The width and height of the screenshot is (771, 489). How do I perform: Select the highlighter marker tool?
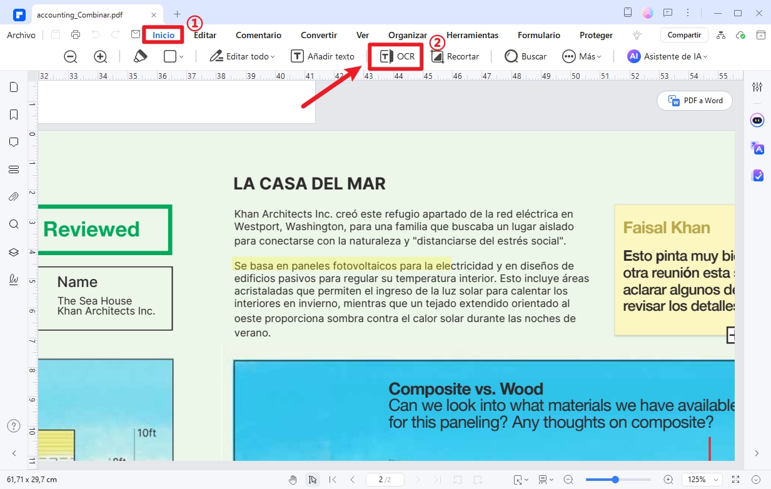[140, 56]
